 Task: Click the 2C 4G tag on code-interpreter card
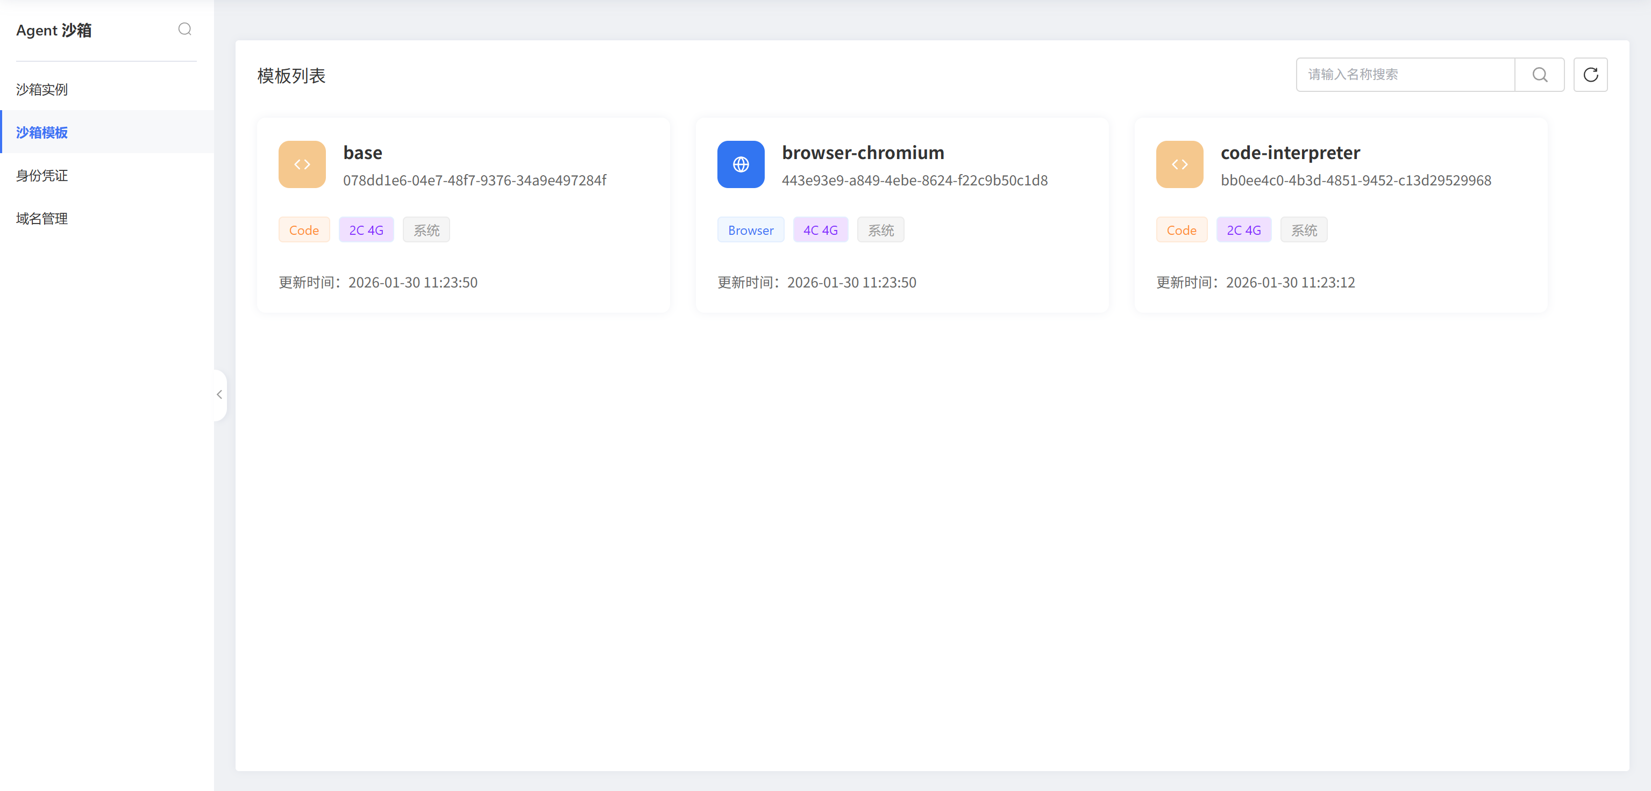tap(1243, 230)
